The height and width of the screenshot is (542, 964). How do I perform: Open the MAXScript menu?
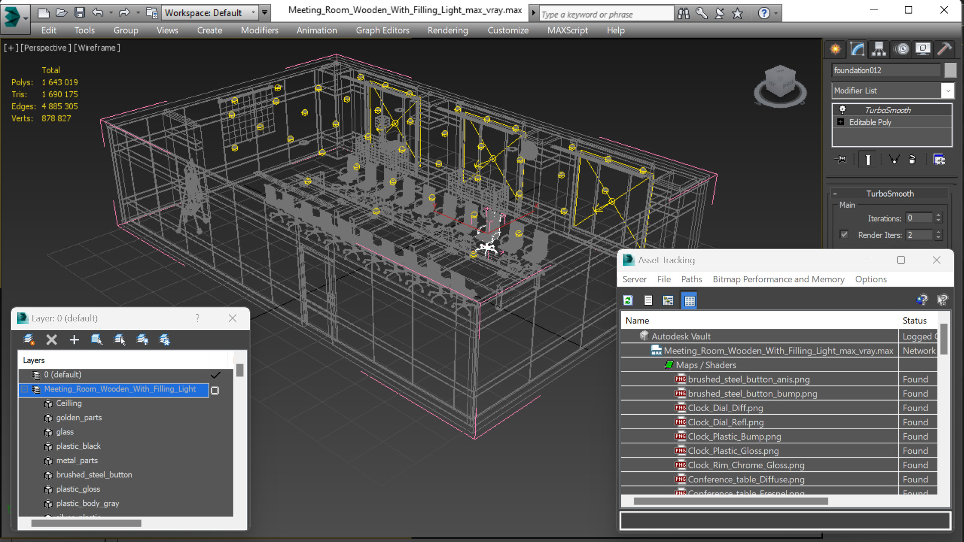(x=568, y=30)
